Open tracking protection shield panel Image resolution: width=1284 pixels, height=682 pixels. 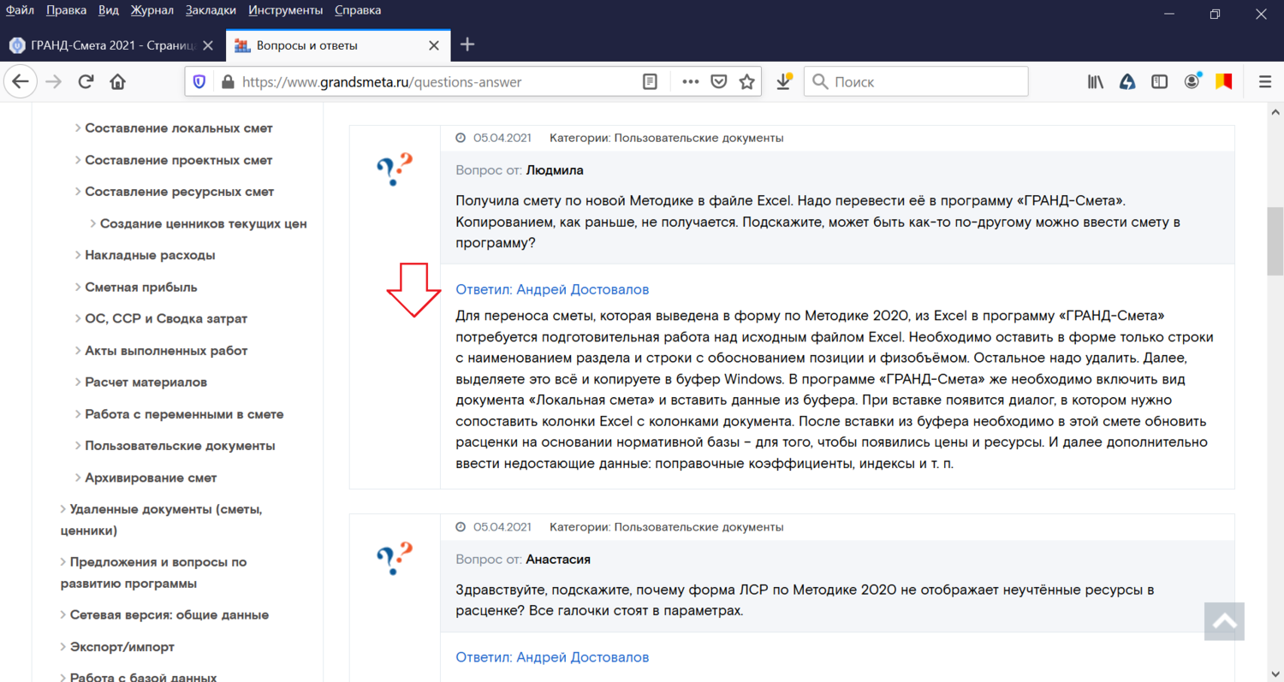click(199, 82)
